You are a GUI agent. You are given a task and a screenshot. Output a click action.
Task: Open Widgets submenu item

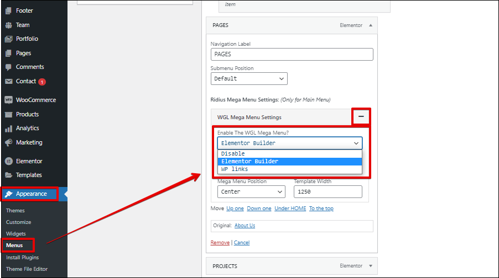pos(16,234)
